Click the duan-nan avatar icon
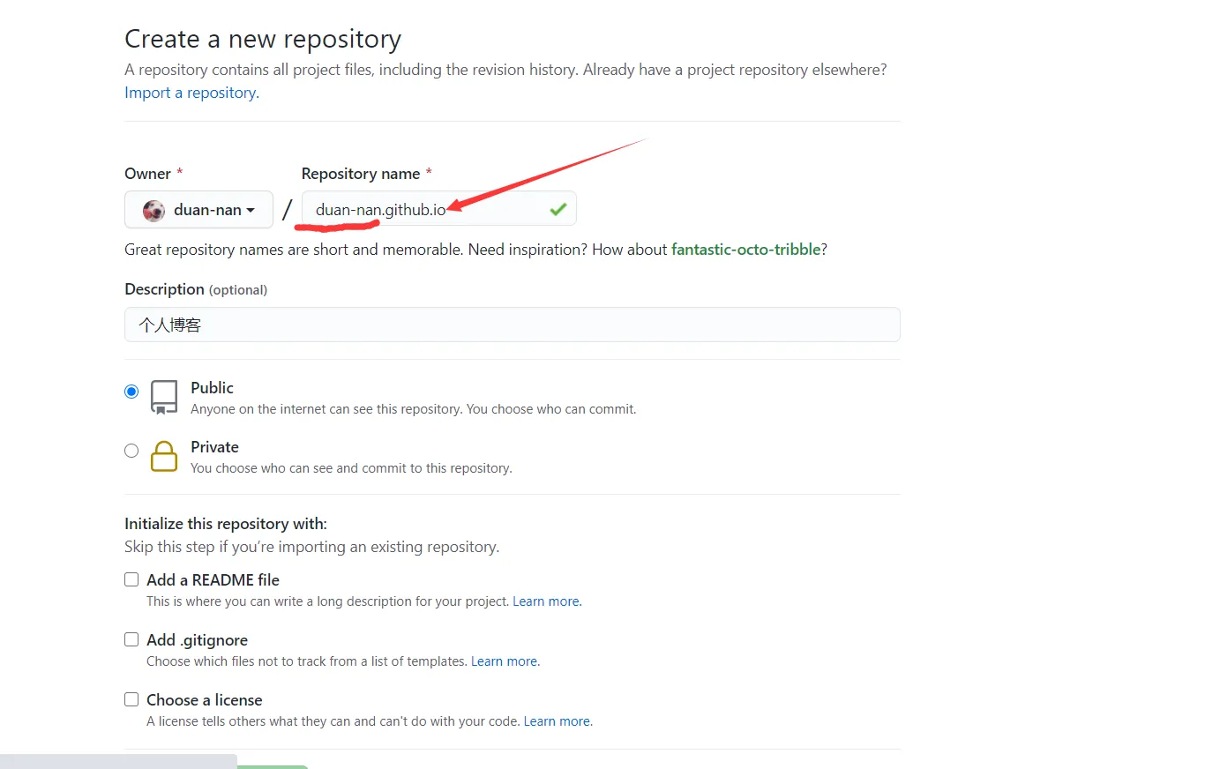Image resolution: width=1220 pixels, height=769 pixels. [153, 210]
